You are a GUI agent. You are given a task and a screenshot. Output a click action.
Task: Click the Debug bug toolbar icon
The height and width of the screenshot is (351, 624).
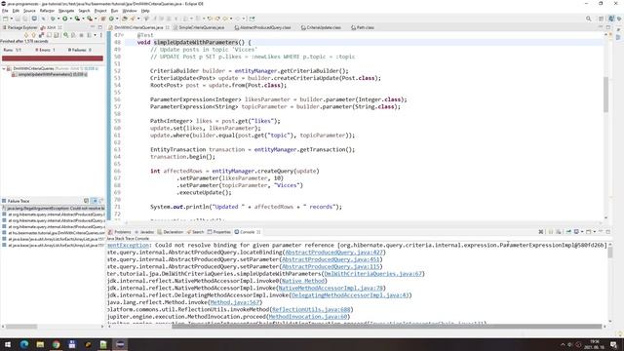coord(53,19)
